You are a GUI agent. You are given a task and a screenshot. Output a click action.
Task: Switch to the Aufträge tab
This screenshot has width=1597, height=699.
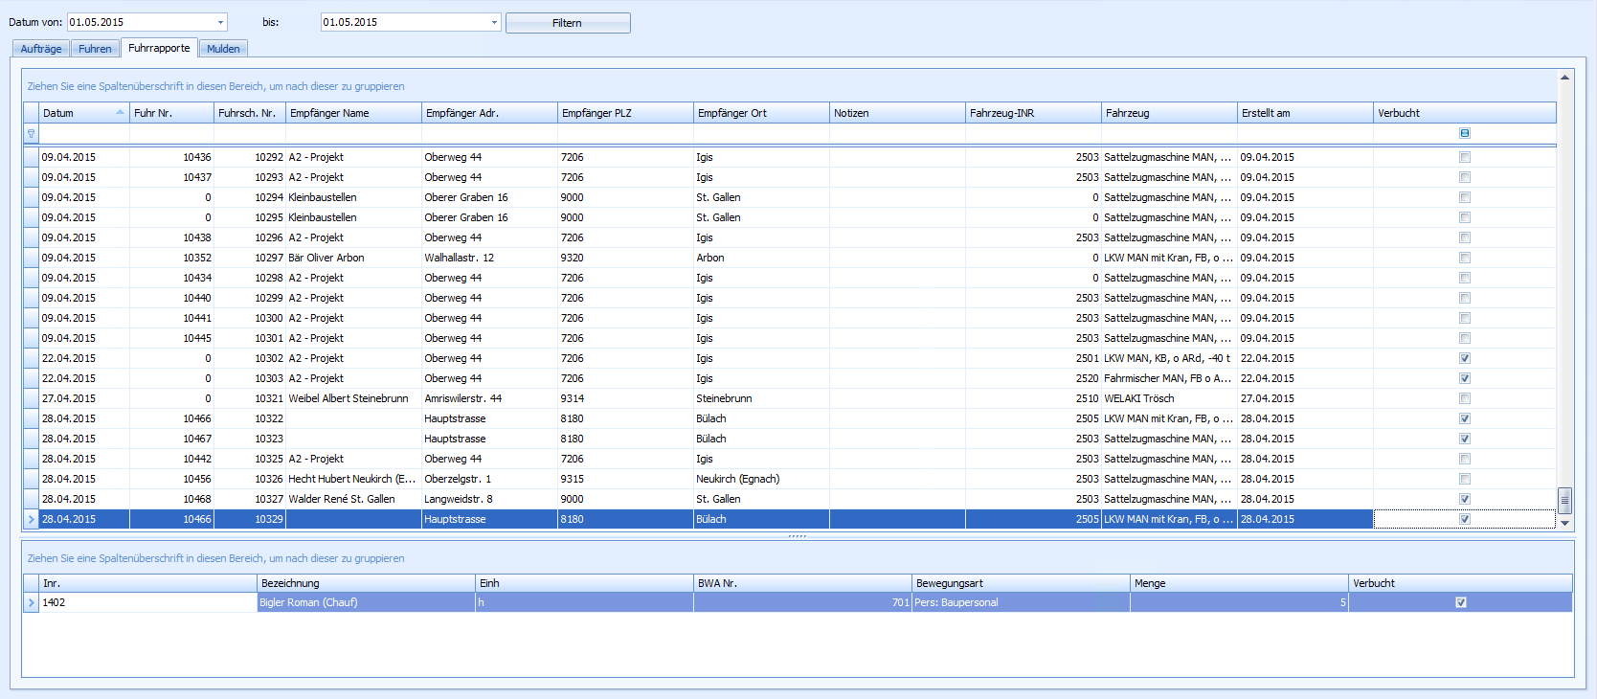(41, 49)
